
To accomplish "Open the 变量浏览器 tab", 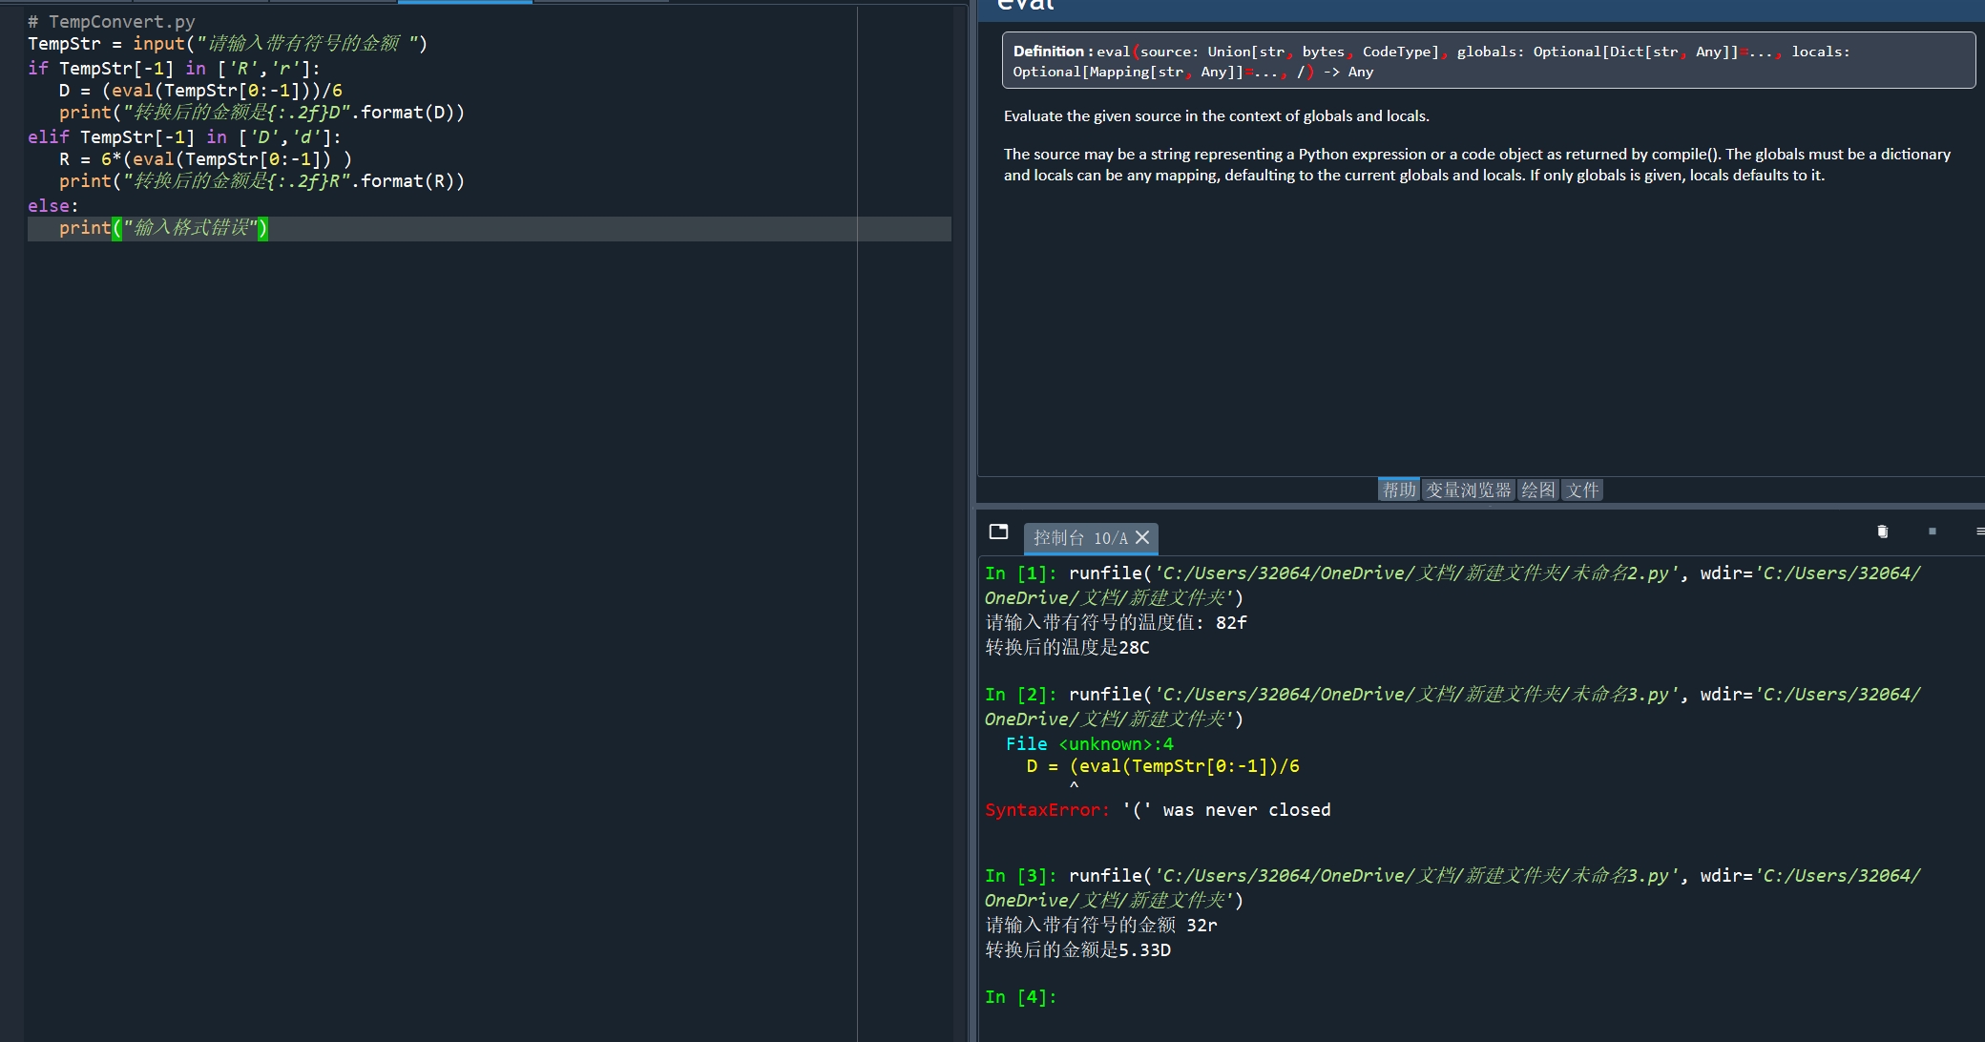I will coord(1468,490).
